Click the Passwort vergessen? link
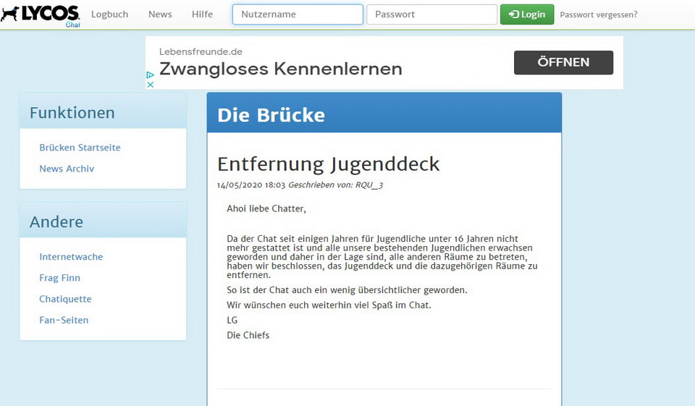 click(x=599, y=14)
